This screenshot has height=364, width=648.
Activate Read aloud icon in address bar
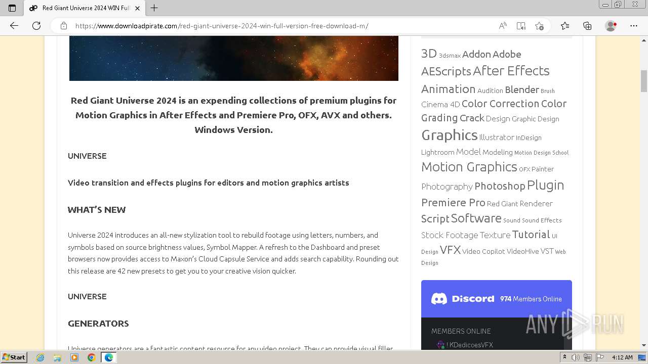503,26
